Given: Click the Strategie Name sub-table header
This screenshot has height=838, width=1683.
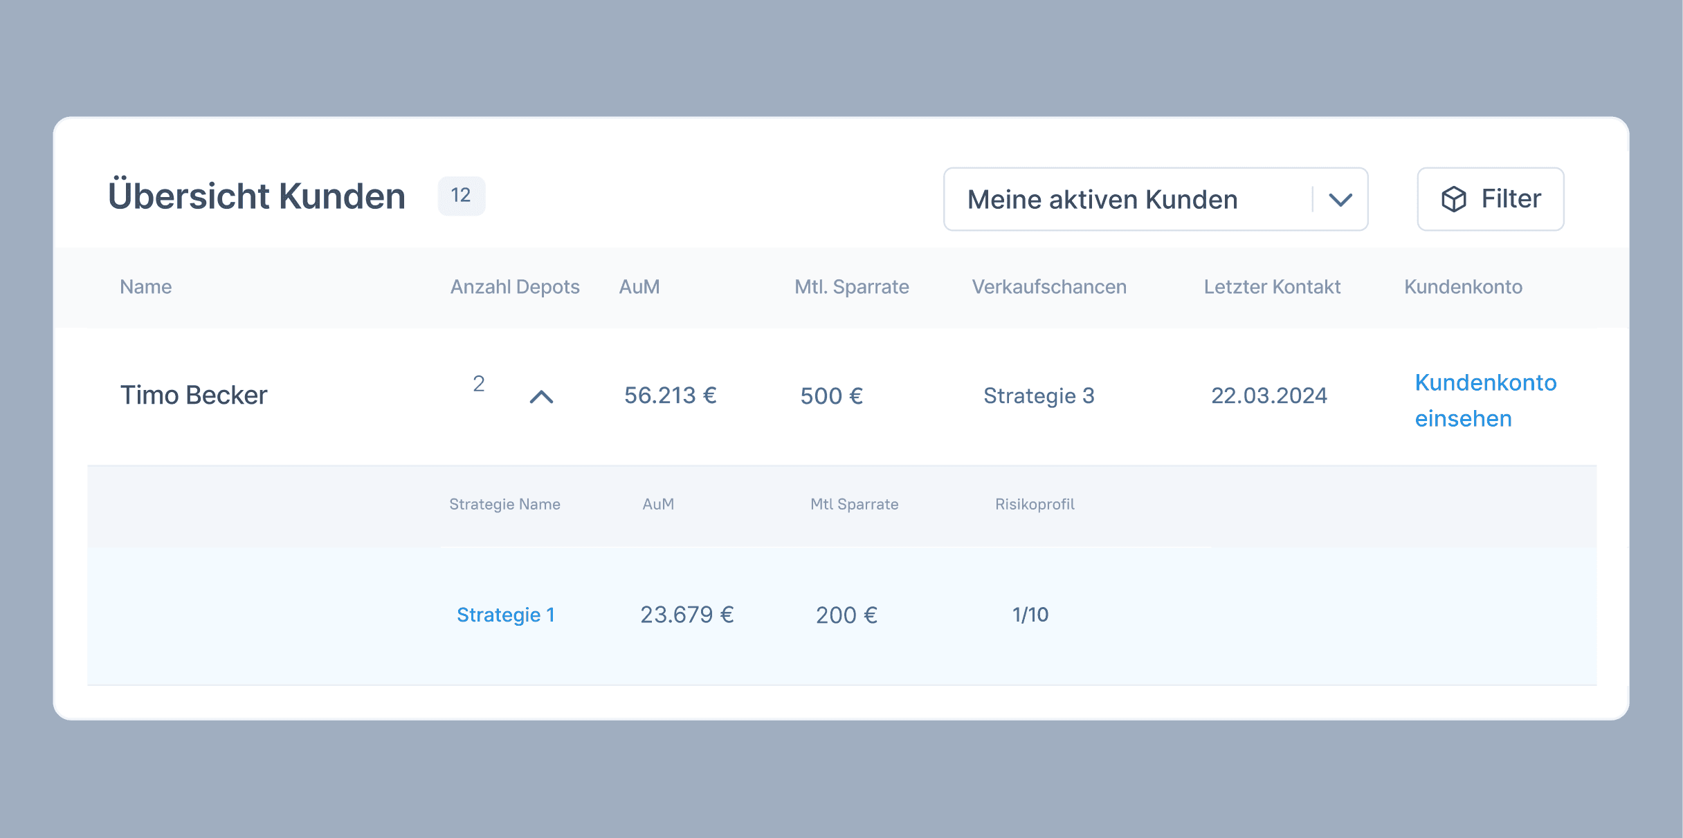Looking at the screenshot, I should tap(504, 504).
